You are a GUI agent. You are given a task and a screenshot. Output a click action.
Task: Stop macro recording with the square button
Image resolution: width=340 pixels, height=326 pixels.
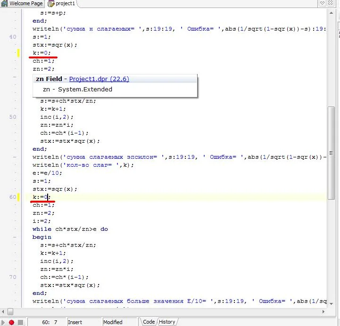click(20, 322)
